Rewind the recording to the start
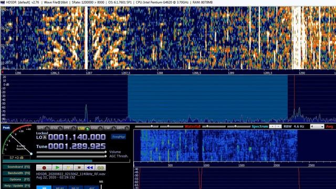Viewport: 336px width, 189px height. tap(90, 167)
